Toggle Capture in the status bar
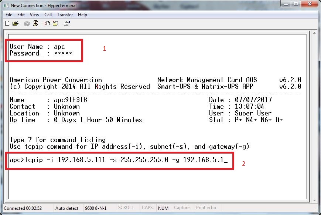This screenshot has height=215, width=321. tap(182, 208)
